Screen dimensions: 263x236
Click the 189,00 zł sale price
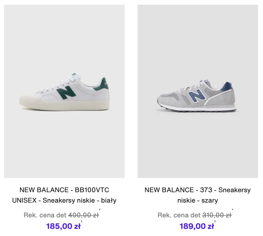(197, 226)
